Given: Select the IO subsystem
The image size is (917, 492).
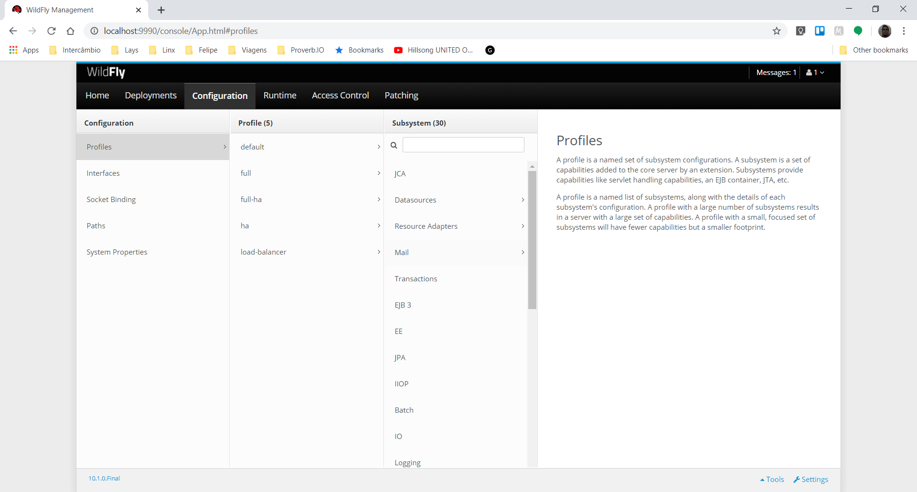Looking at the screenshot, I should point(456,436).
